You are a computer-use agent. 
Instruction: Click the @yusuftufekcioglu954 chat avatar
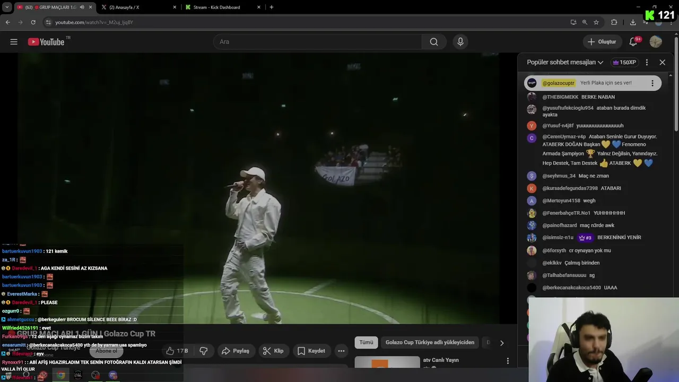coord(532,109)
